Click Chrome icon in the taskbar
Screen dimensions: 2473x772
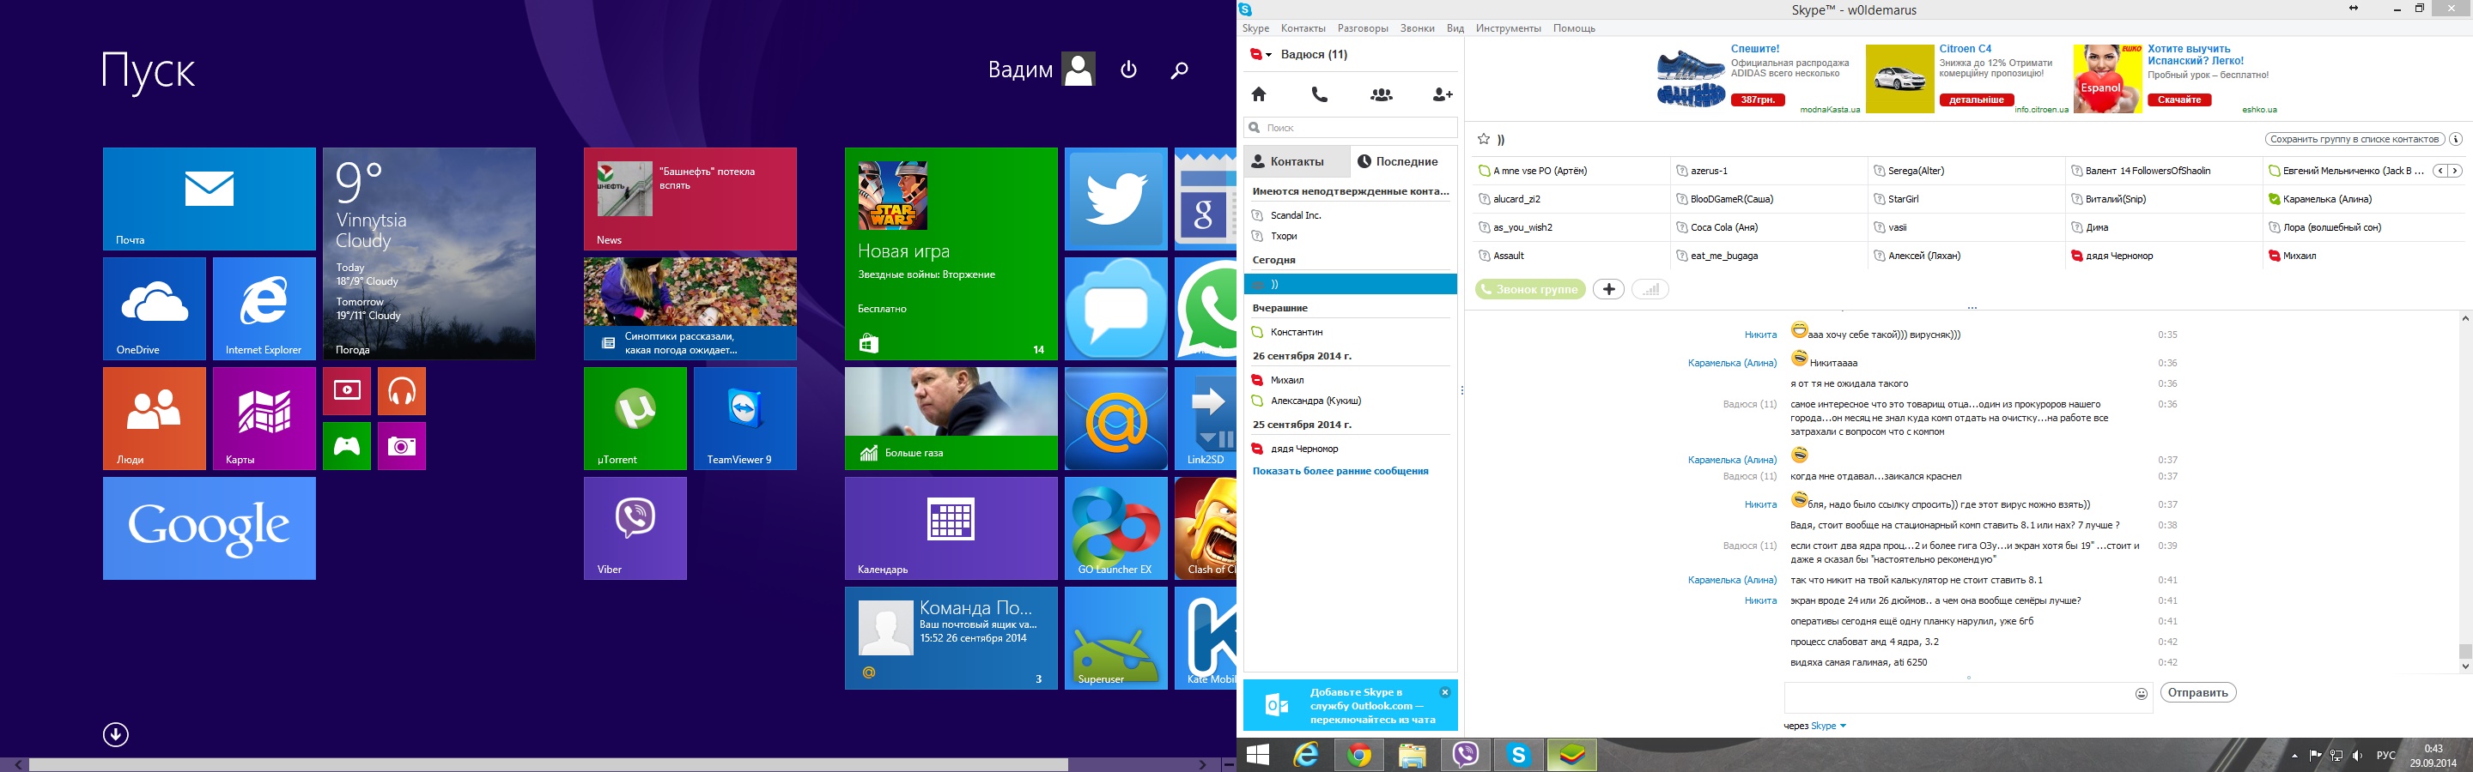[x=1358, y=756]
